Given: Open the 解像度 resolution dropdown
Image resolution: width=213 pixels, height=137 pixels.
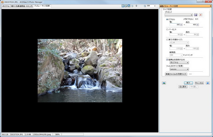Looking at the screenshot, I should (x=176, y=55).
